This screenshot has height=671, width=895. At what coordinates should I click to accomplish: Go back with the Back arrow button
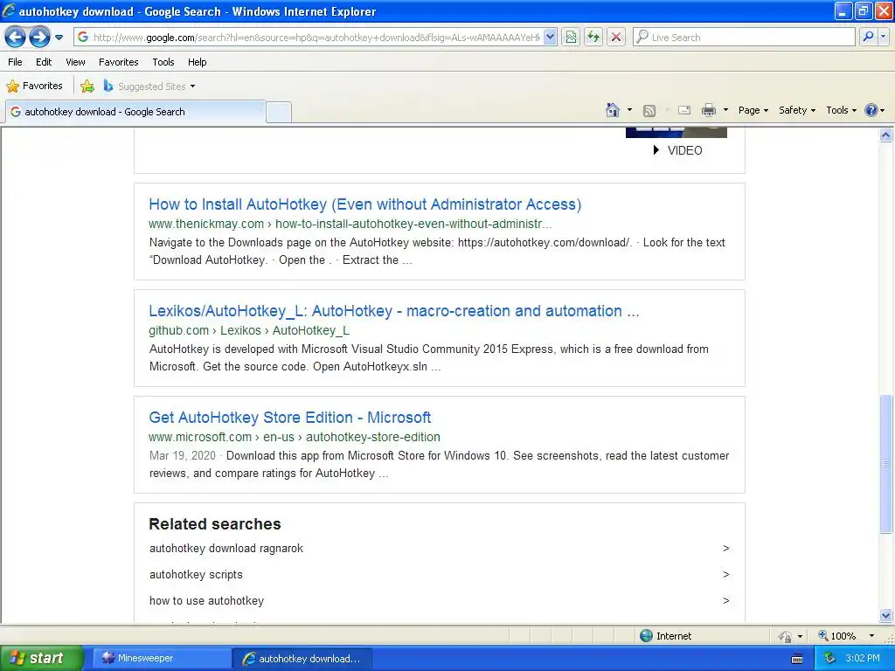[x=16, y=38]
